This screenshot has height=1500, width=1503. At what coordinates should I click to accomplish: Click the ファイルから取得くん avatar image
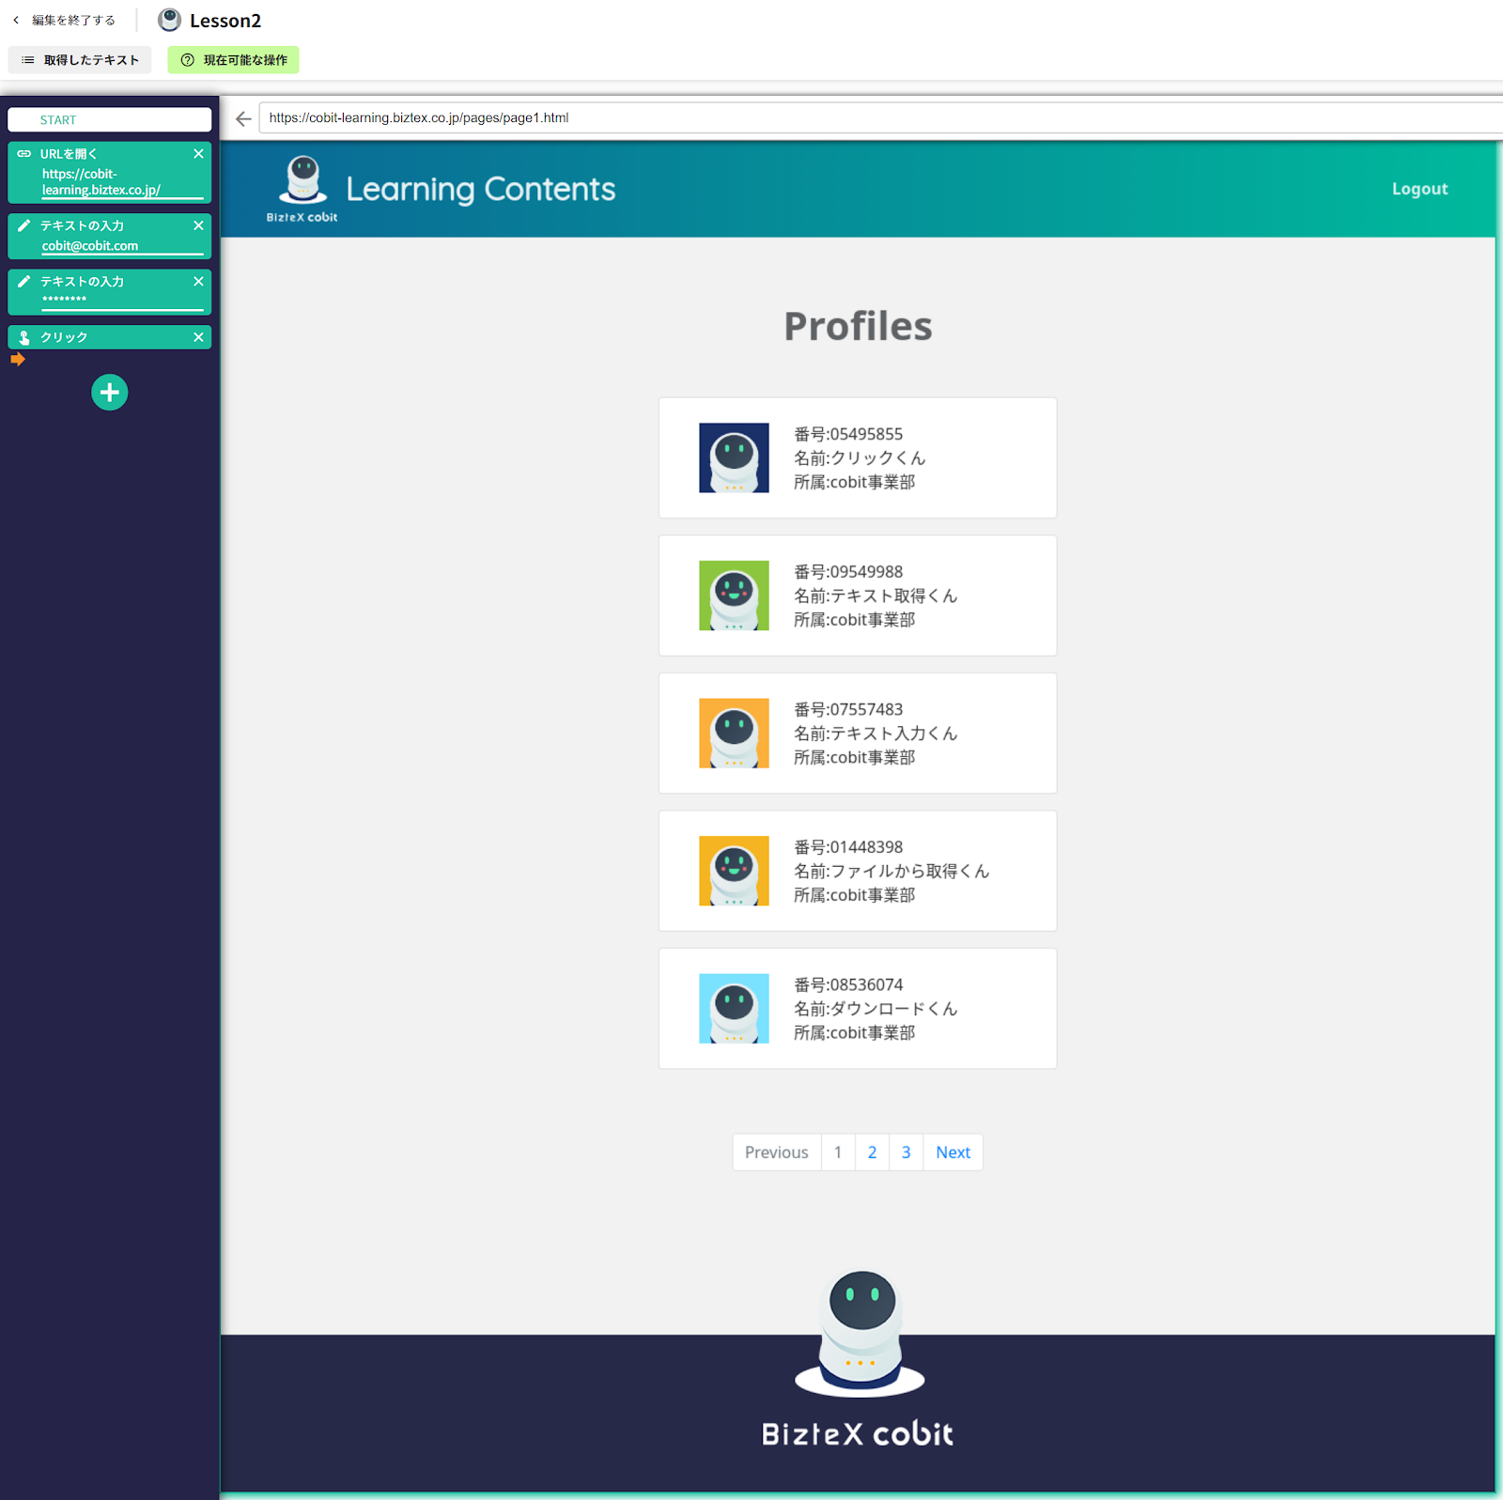coord(734,871)
